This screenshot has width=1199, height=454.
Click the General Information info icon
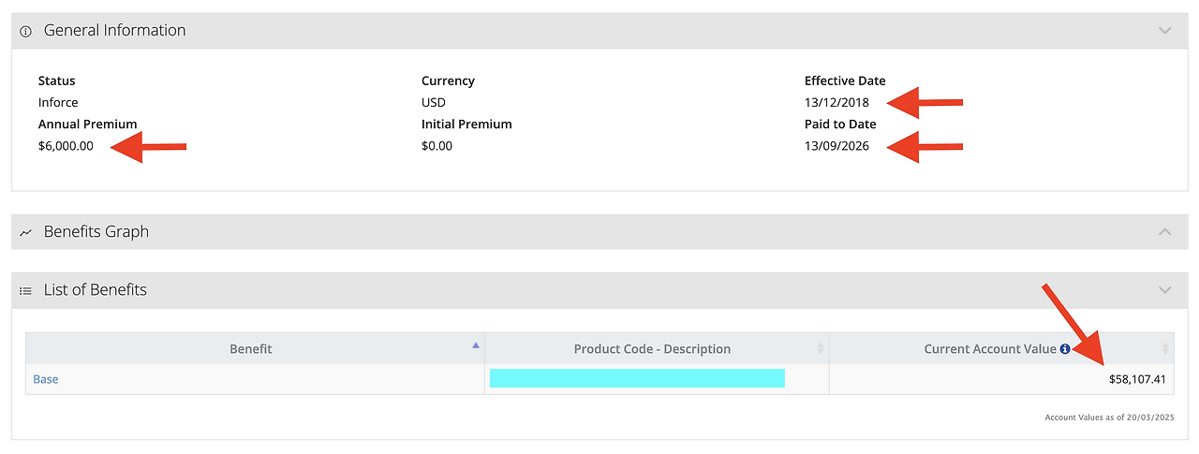click(25, 31)
